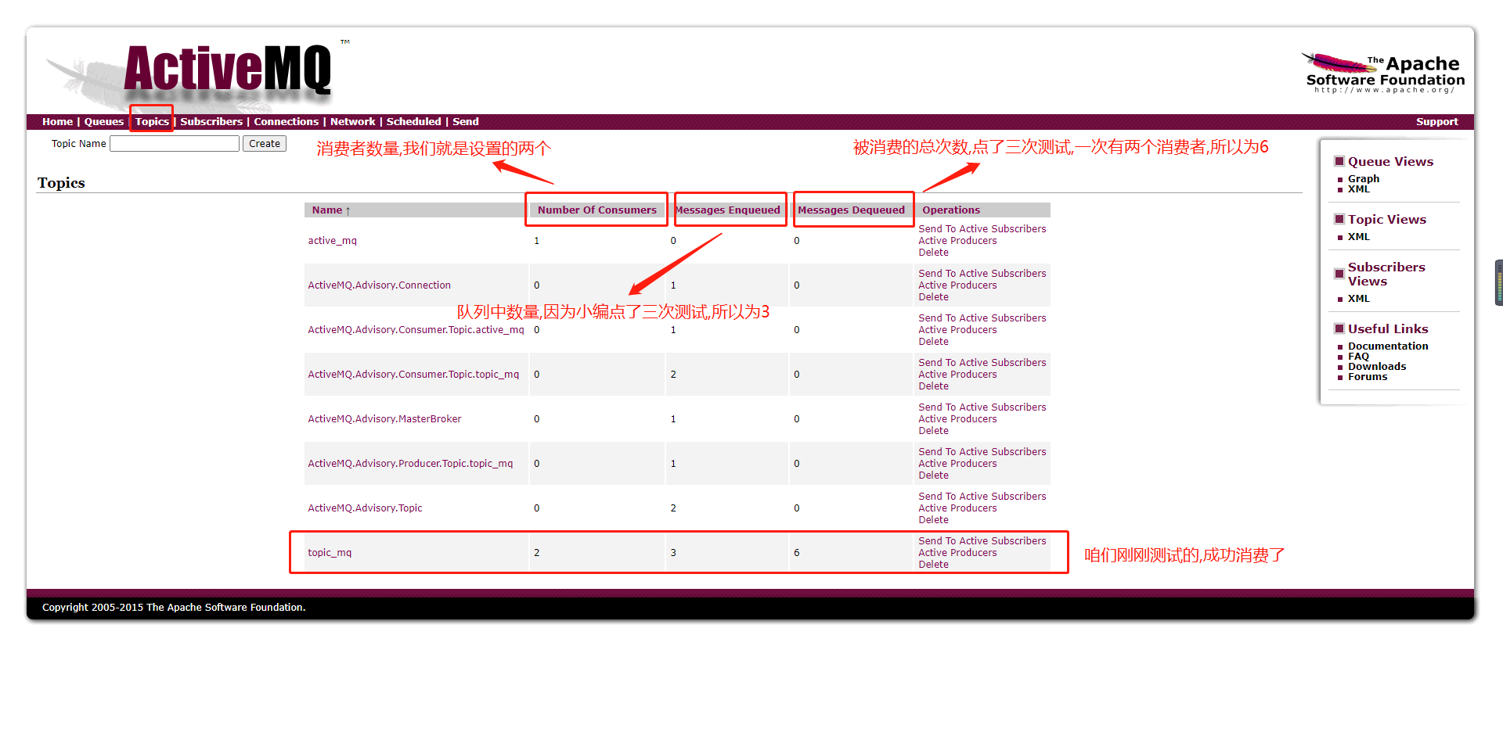The width and height of the screenshot is (1503, 732).
Task: Open the FAQ link
Action: pos(1358,357)
